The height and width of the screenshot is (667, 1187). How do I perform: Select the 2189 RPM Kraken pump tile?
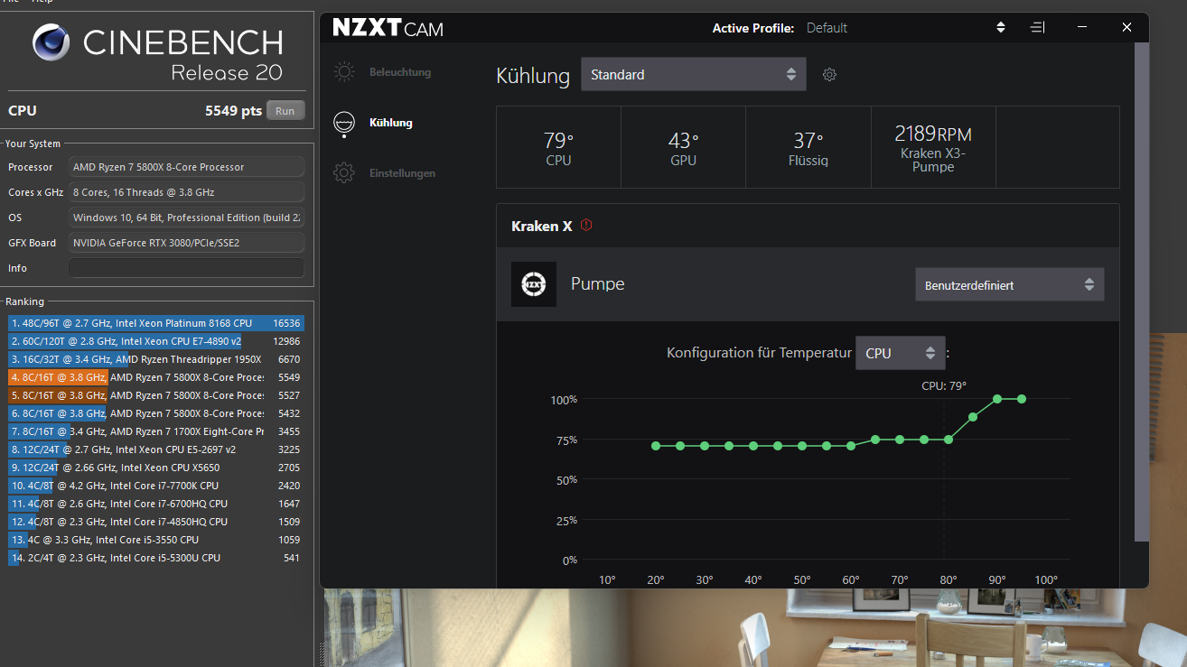point(933,147)
